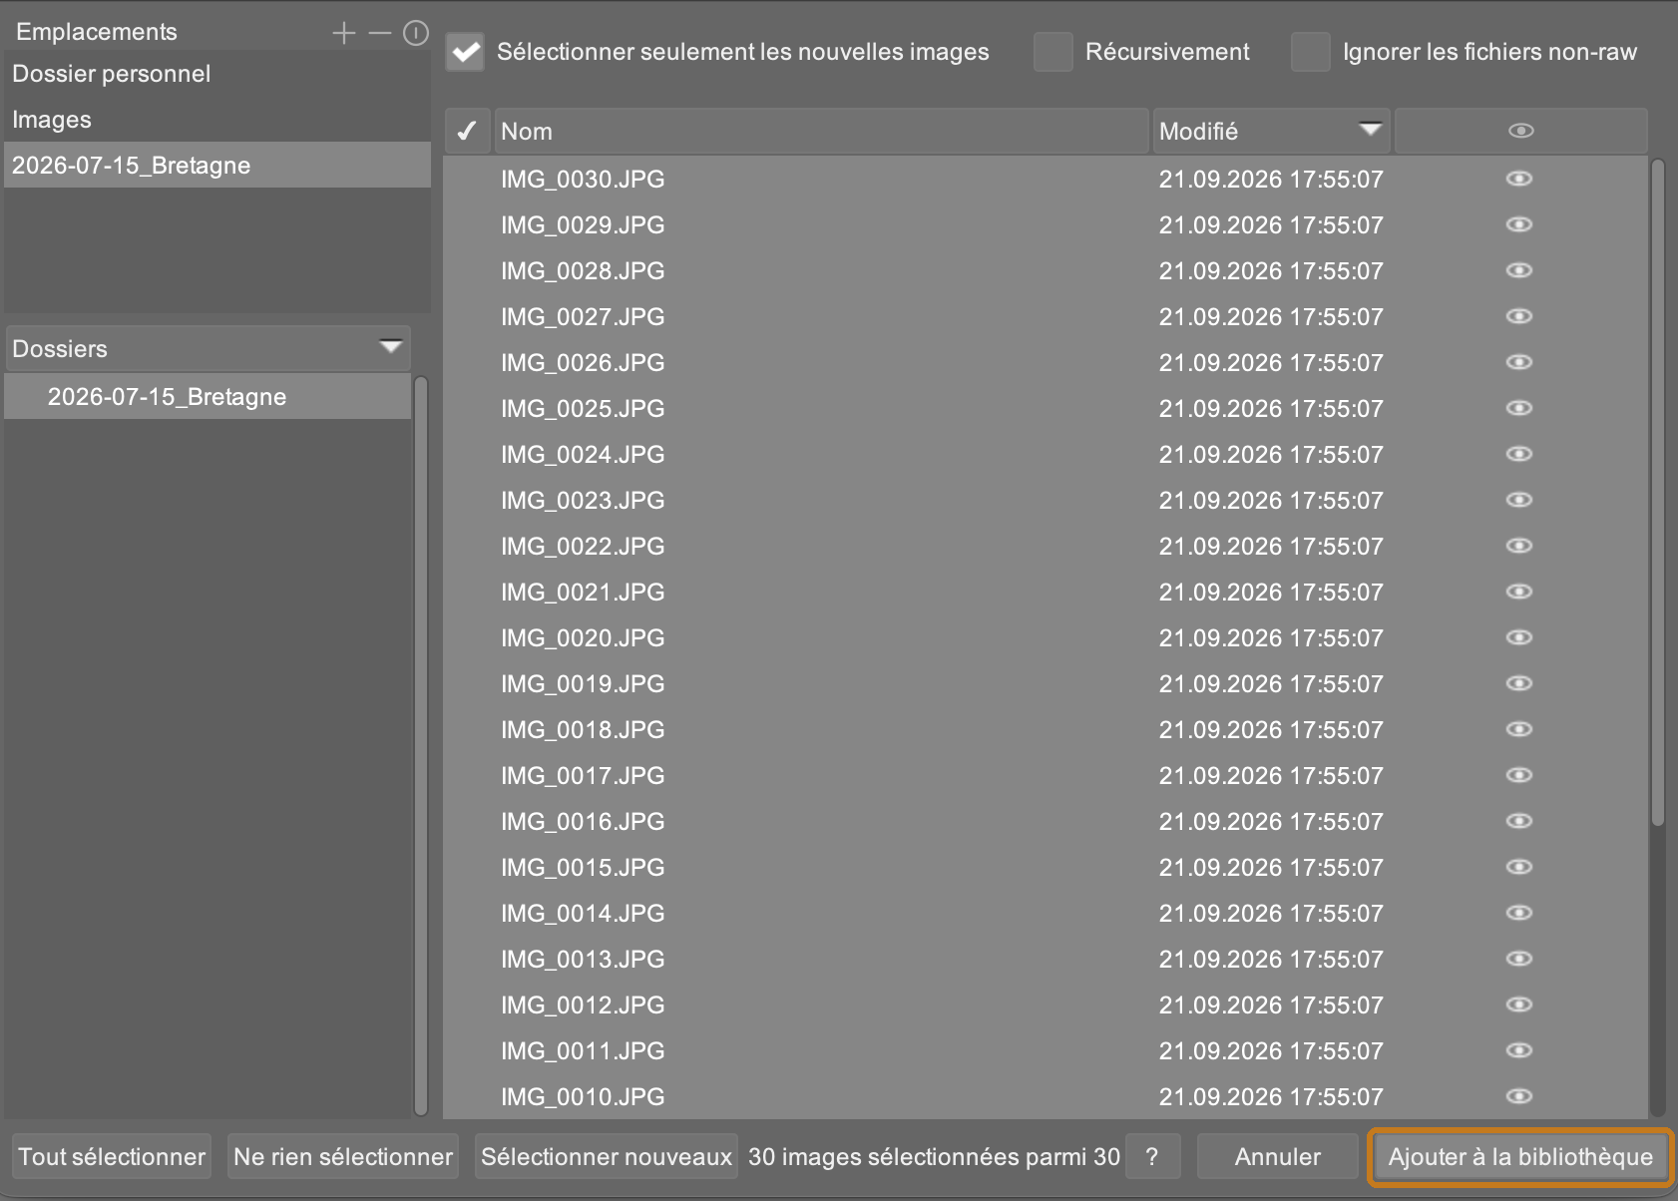Preview IMG_0025.JPG with its eye icon
Viewport: 1678px width, 1201px height.
pos(1519,408)
